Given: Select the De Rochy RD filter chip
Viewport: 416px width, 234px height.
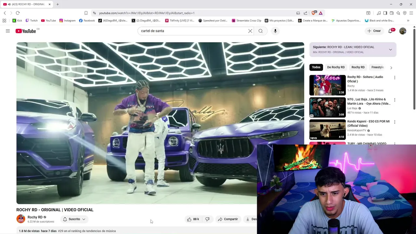Looking at the screenshot, I should [336, 67].
